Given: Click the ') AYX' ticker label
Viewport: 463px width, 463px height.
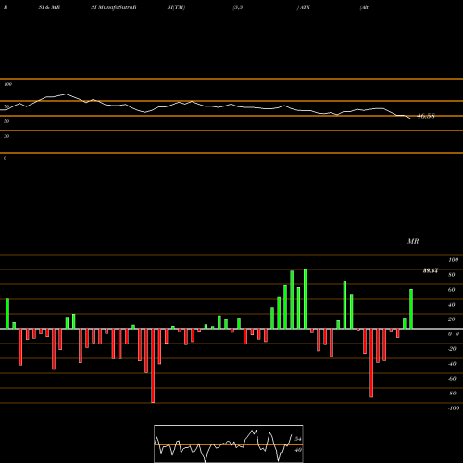Looking at the screenshot, I should coord(303,7).
